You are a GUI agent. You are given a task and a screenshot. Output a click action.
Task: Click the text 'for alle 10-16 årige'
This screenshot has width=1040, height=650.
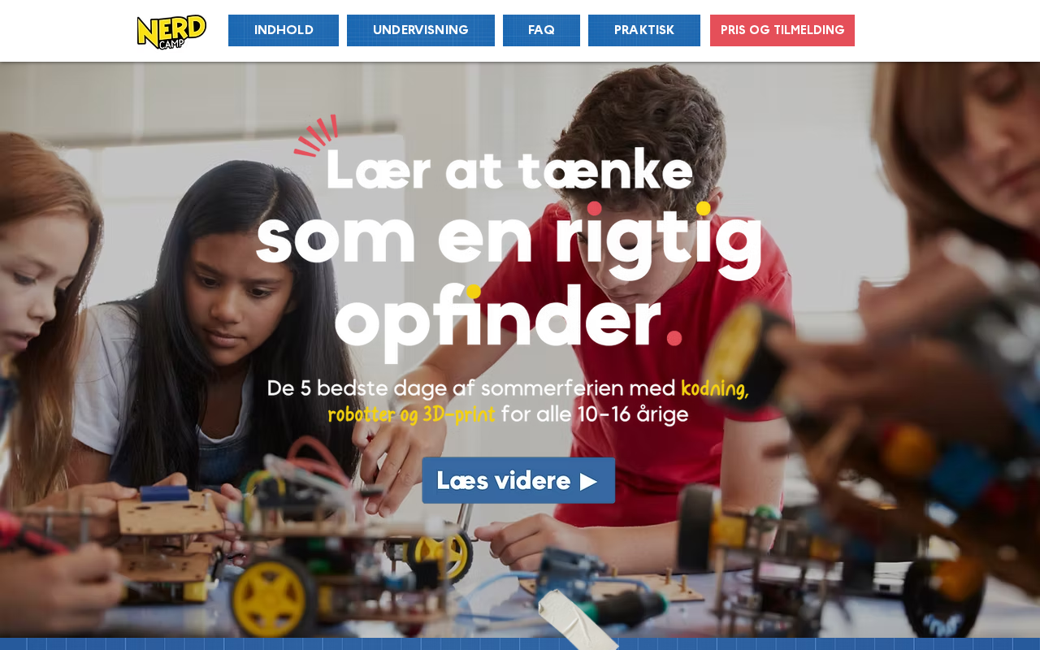click(595, 415)
